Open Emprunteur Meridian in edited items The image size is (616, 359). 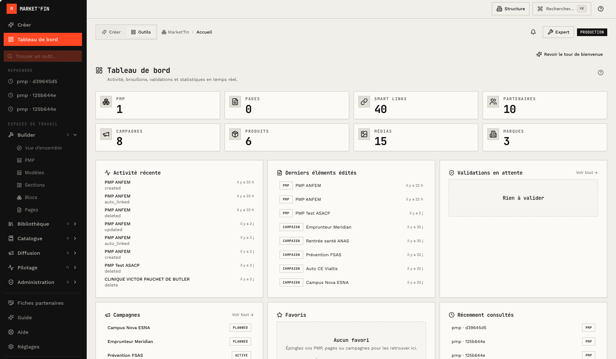click(351, 227)
